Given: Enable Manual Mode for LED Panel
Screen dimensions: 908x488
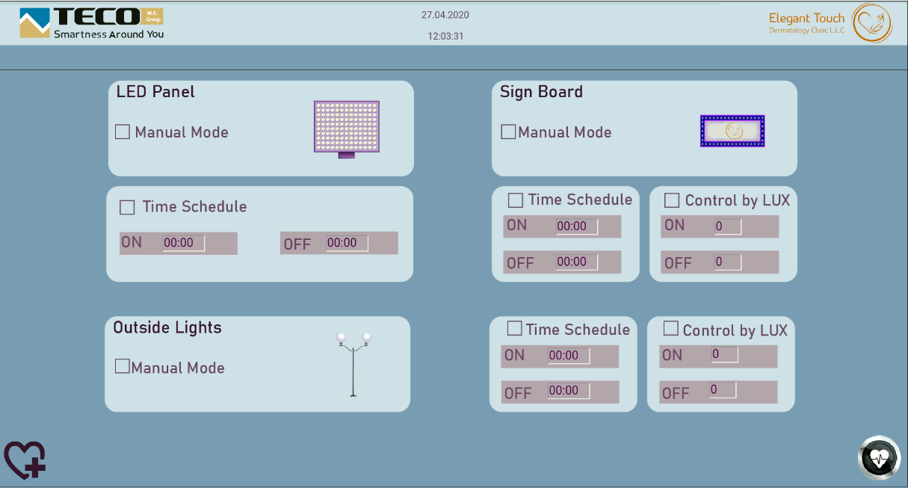Looking at the screenshot, I should 123,132.
